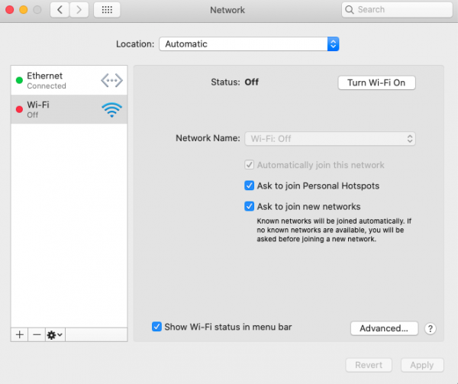Open the help question mark button
The height and width of the screenshot is (384, 458).
pos(431,328)
